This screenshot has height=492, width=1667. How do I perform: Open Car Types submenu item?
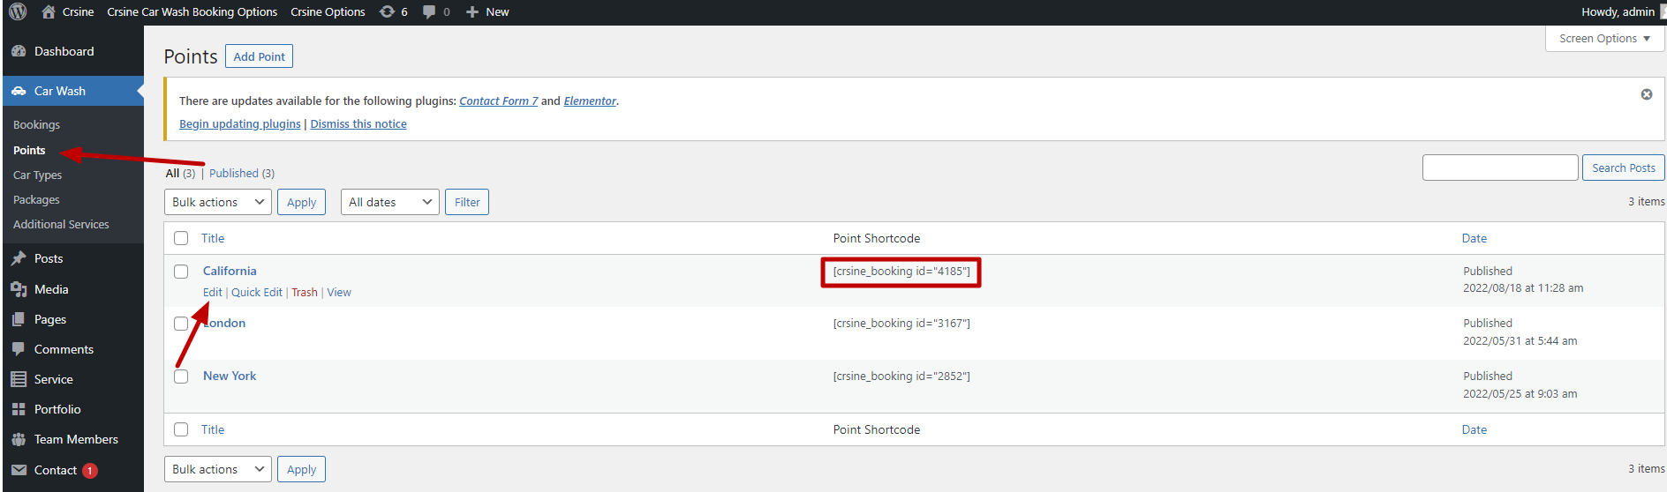tap(37, 175)
